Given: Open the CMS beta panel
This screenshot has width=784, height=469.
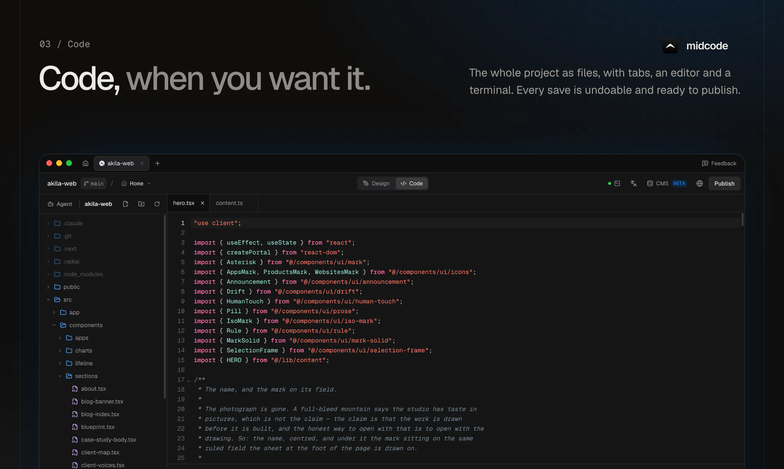Looking at the screenshot, I should 666,184.
